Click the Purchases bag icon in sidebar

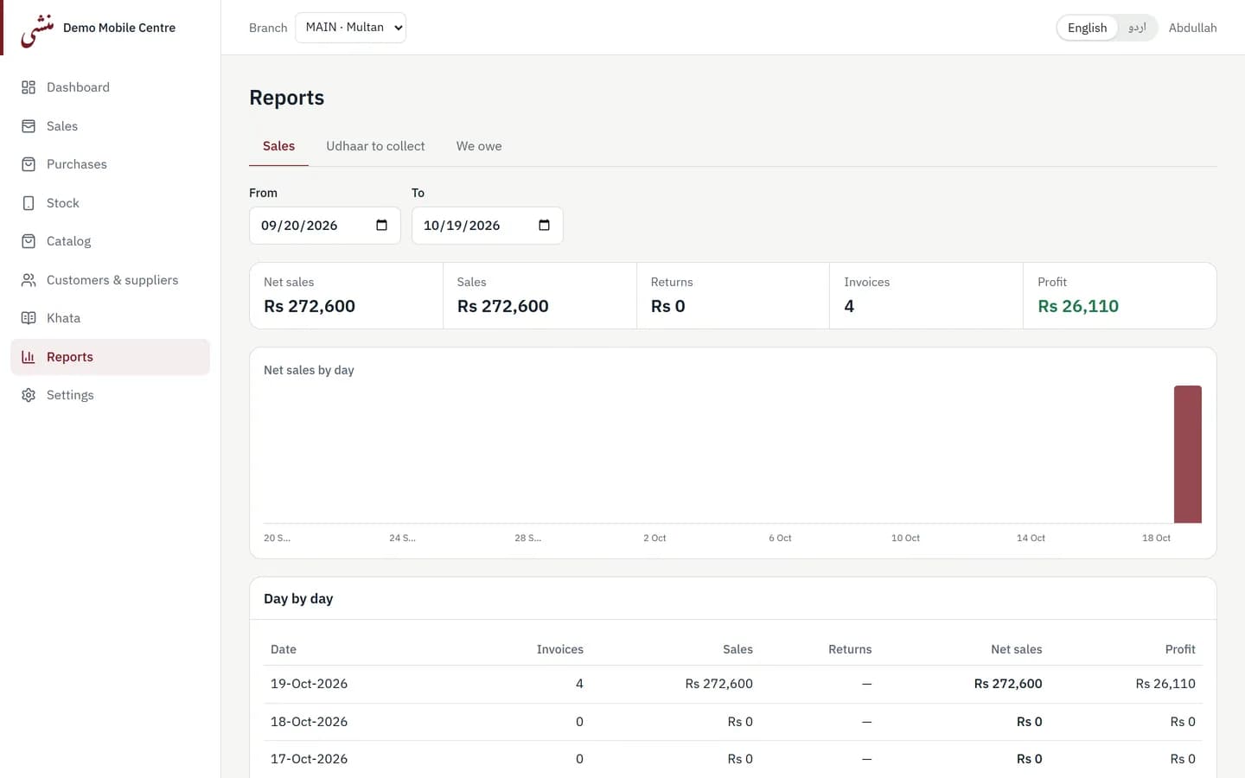[x=29, y=164]
